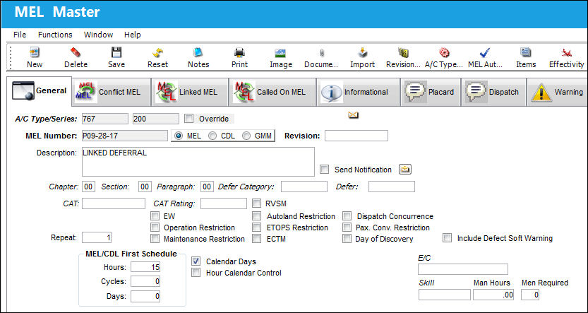Click the Print toolbar icon
Screen dimensions: 588x313
(239, 58)
